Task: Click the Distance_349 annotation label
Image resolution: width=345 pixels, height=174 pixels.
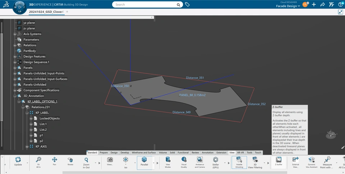Action: coord(181,112)
